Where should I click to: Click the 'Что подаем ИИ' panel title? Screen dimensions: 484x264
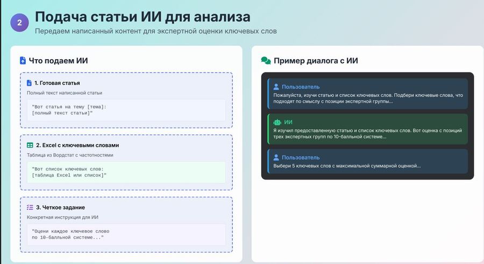pos(58,61)
